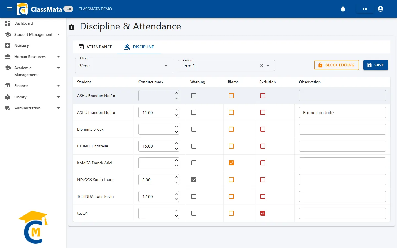Click the Academic Management cap icon

tap(8, 68)
